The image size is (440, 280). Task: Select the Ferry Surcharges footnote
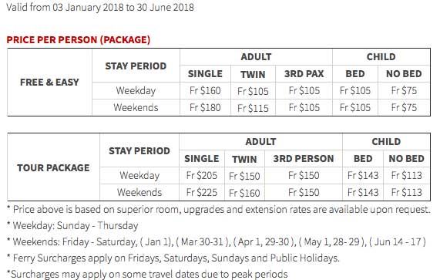(173, 258)
